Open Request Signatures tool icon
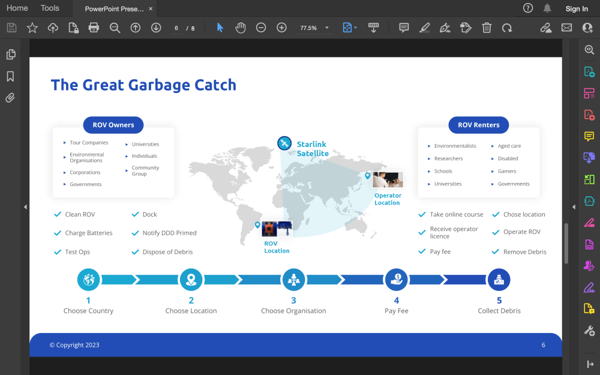This screenshot has height=375, width=600. click(x=589, y=266)
